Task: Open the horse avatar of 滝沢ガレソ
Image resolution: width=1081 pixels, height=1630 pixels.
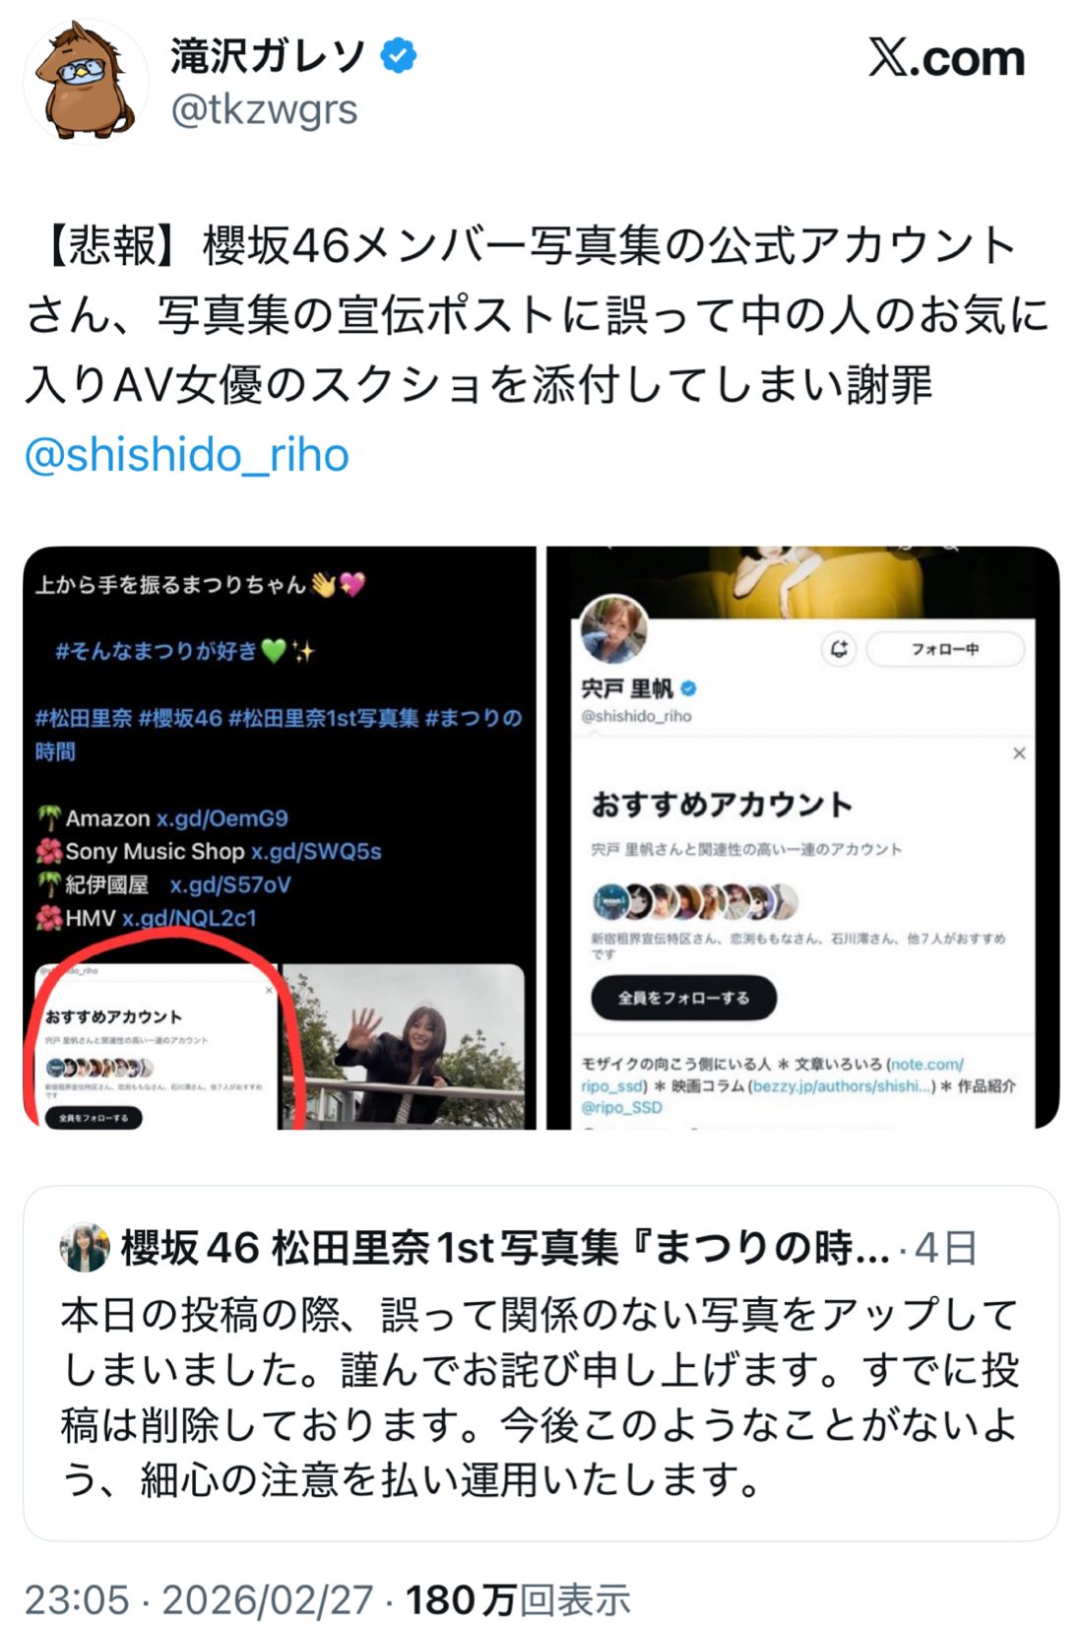Action: 84,82
